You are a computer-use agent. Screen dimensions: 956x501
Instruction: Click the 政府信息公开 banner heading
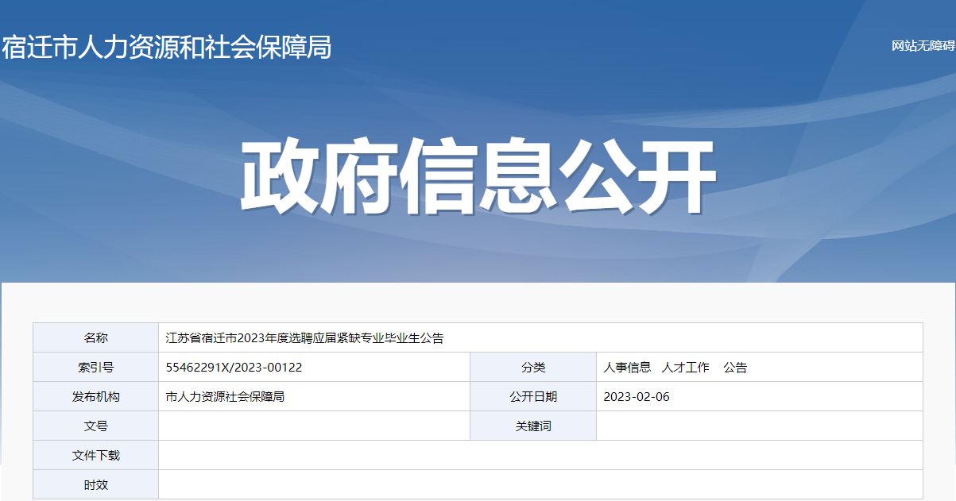point(478,177)
